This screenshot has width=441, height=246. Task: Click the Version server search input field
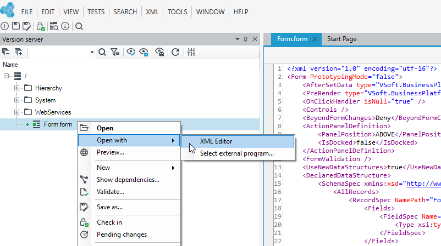pyautogui.click(x=59, y=53)
